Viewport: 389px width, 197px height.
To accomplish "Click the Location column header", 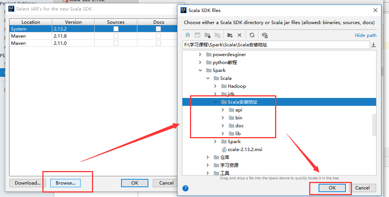I will [x=31, y=22].
